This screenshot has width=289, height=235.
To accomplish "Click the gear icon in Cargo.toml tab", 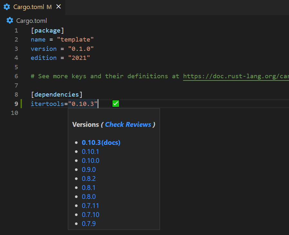I will tap(7, 7).
